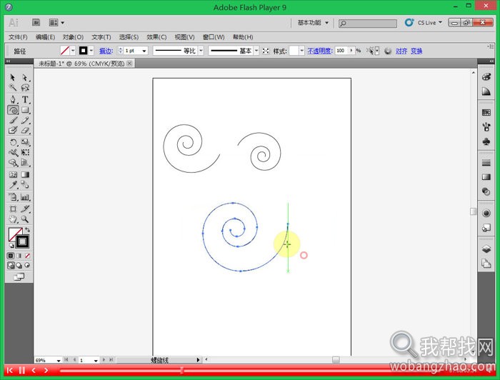Select the Perspective Grid tool

[x=25, y=163]
